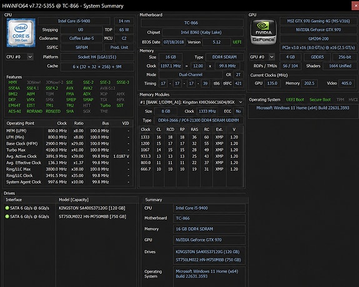Click the UEFI Boot indicator
Viewport: 359px width, 287px height.
[295, 100]
